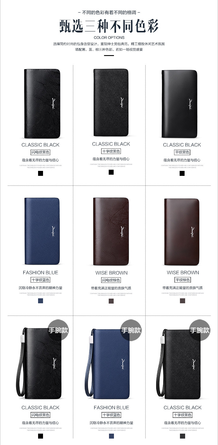Click the WISE BROWN heading above 闪电纹棕色
Screen dimensions: 218x445
(111, 273)
